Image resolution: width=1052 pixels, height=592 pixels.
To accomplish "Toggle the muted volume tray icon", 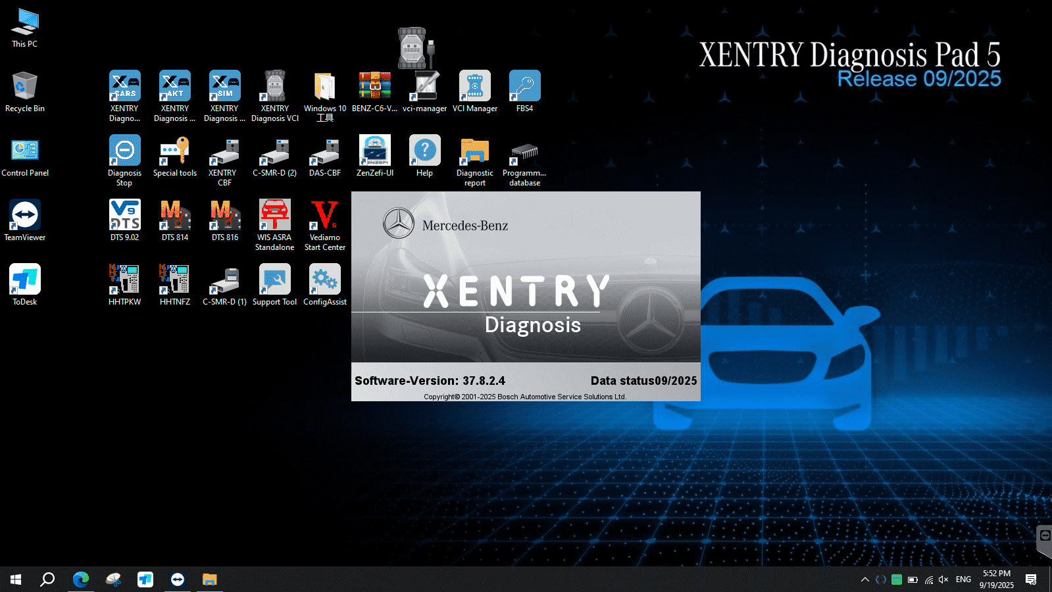I will (943, 580).
